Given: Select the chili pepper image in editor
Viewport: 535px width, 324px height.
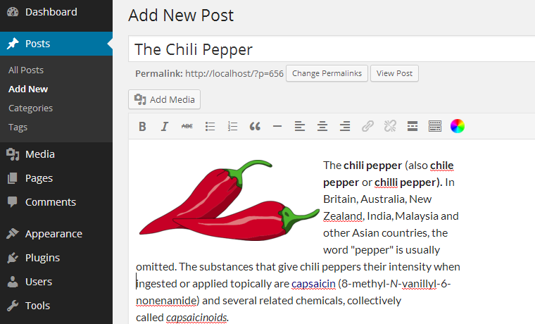Looking at the screenshot, I should (x=229, y=200).
